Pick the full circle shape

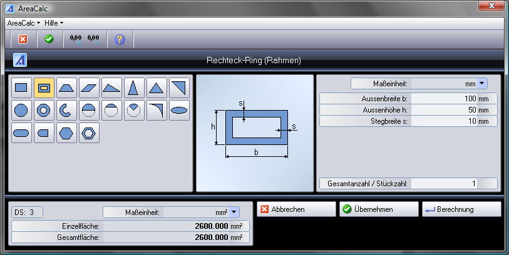pos(21,111)
